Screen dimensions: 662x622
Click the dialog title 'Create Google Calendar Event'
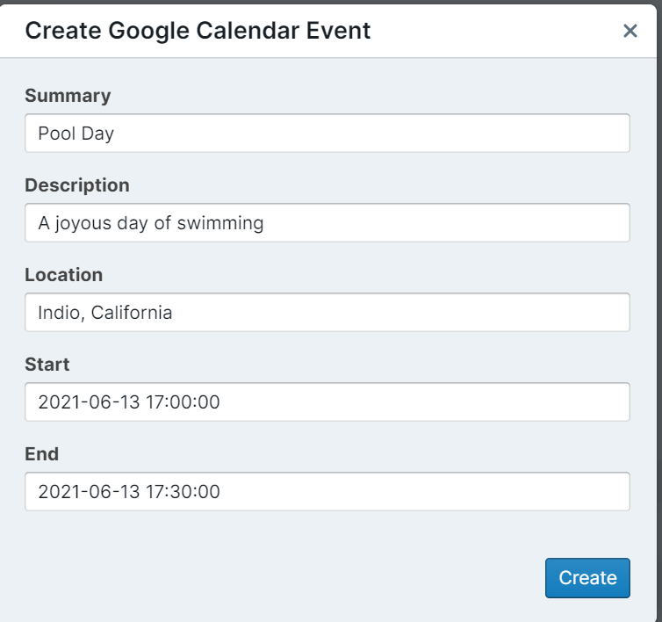point(198,32)
